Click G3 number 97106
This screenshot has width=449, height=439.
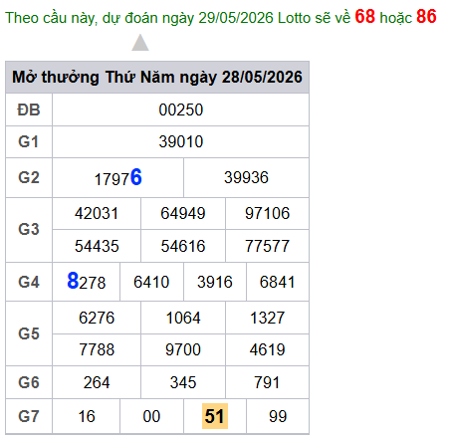point(268,213)
